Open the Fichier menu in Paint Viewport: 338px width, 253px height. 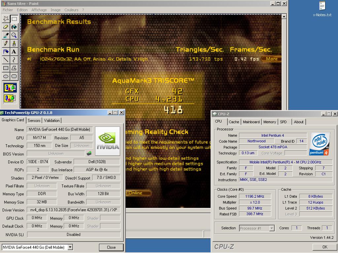[8, 10]
